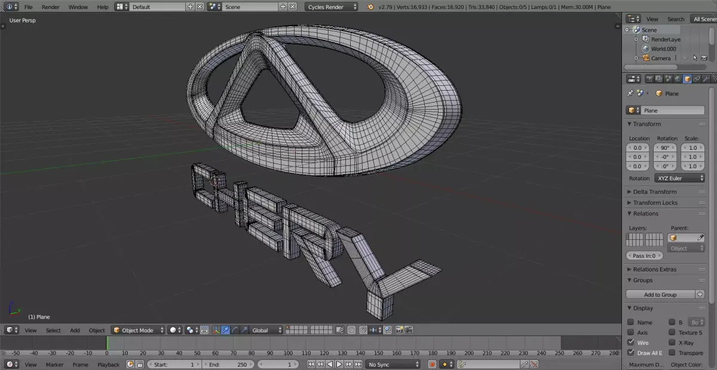Click the auto keyframe record button

click(x=432, y=364)
